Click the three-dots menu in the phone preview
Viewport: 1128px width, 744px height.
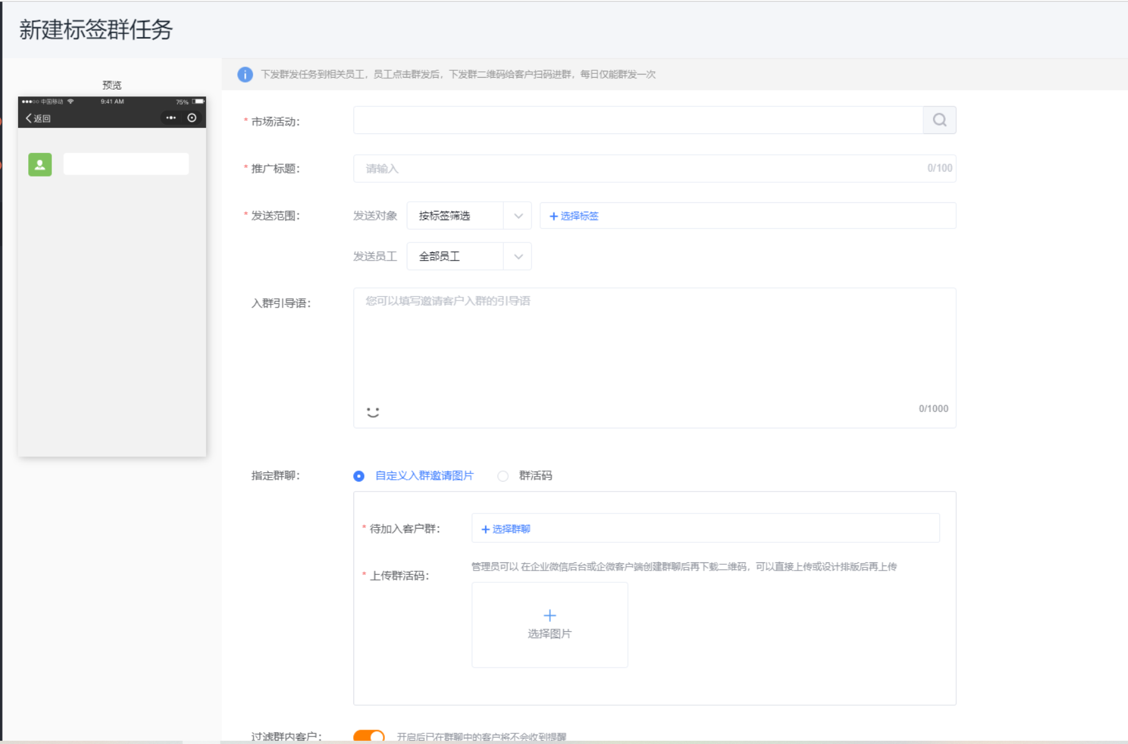click(171, 118)
